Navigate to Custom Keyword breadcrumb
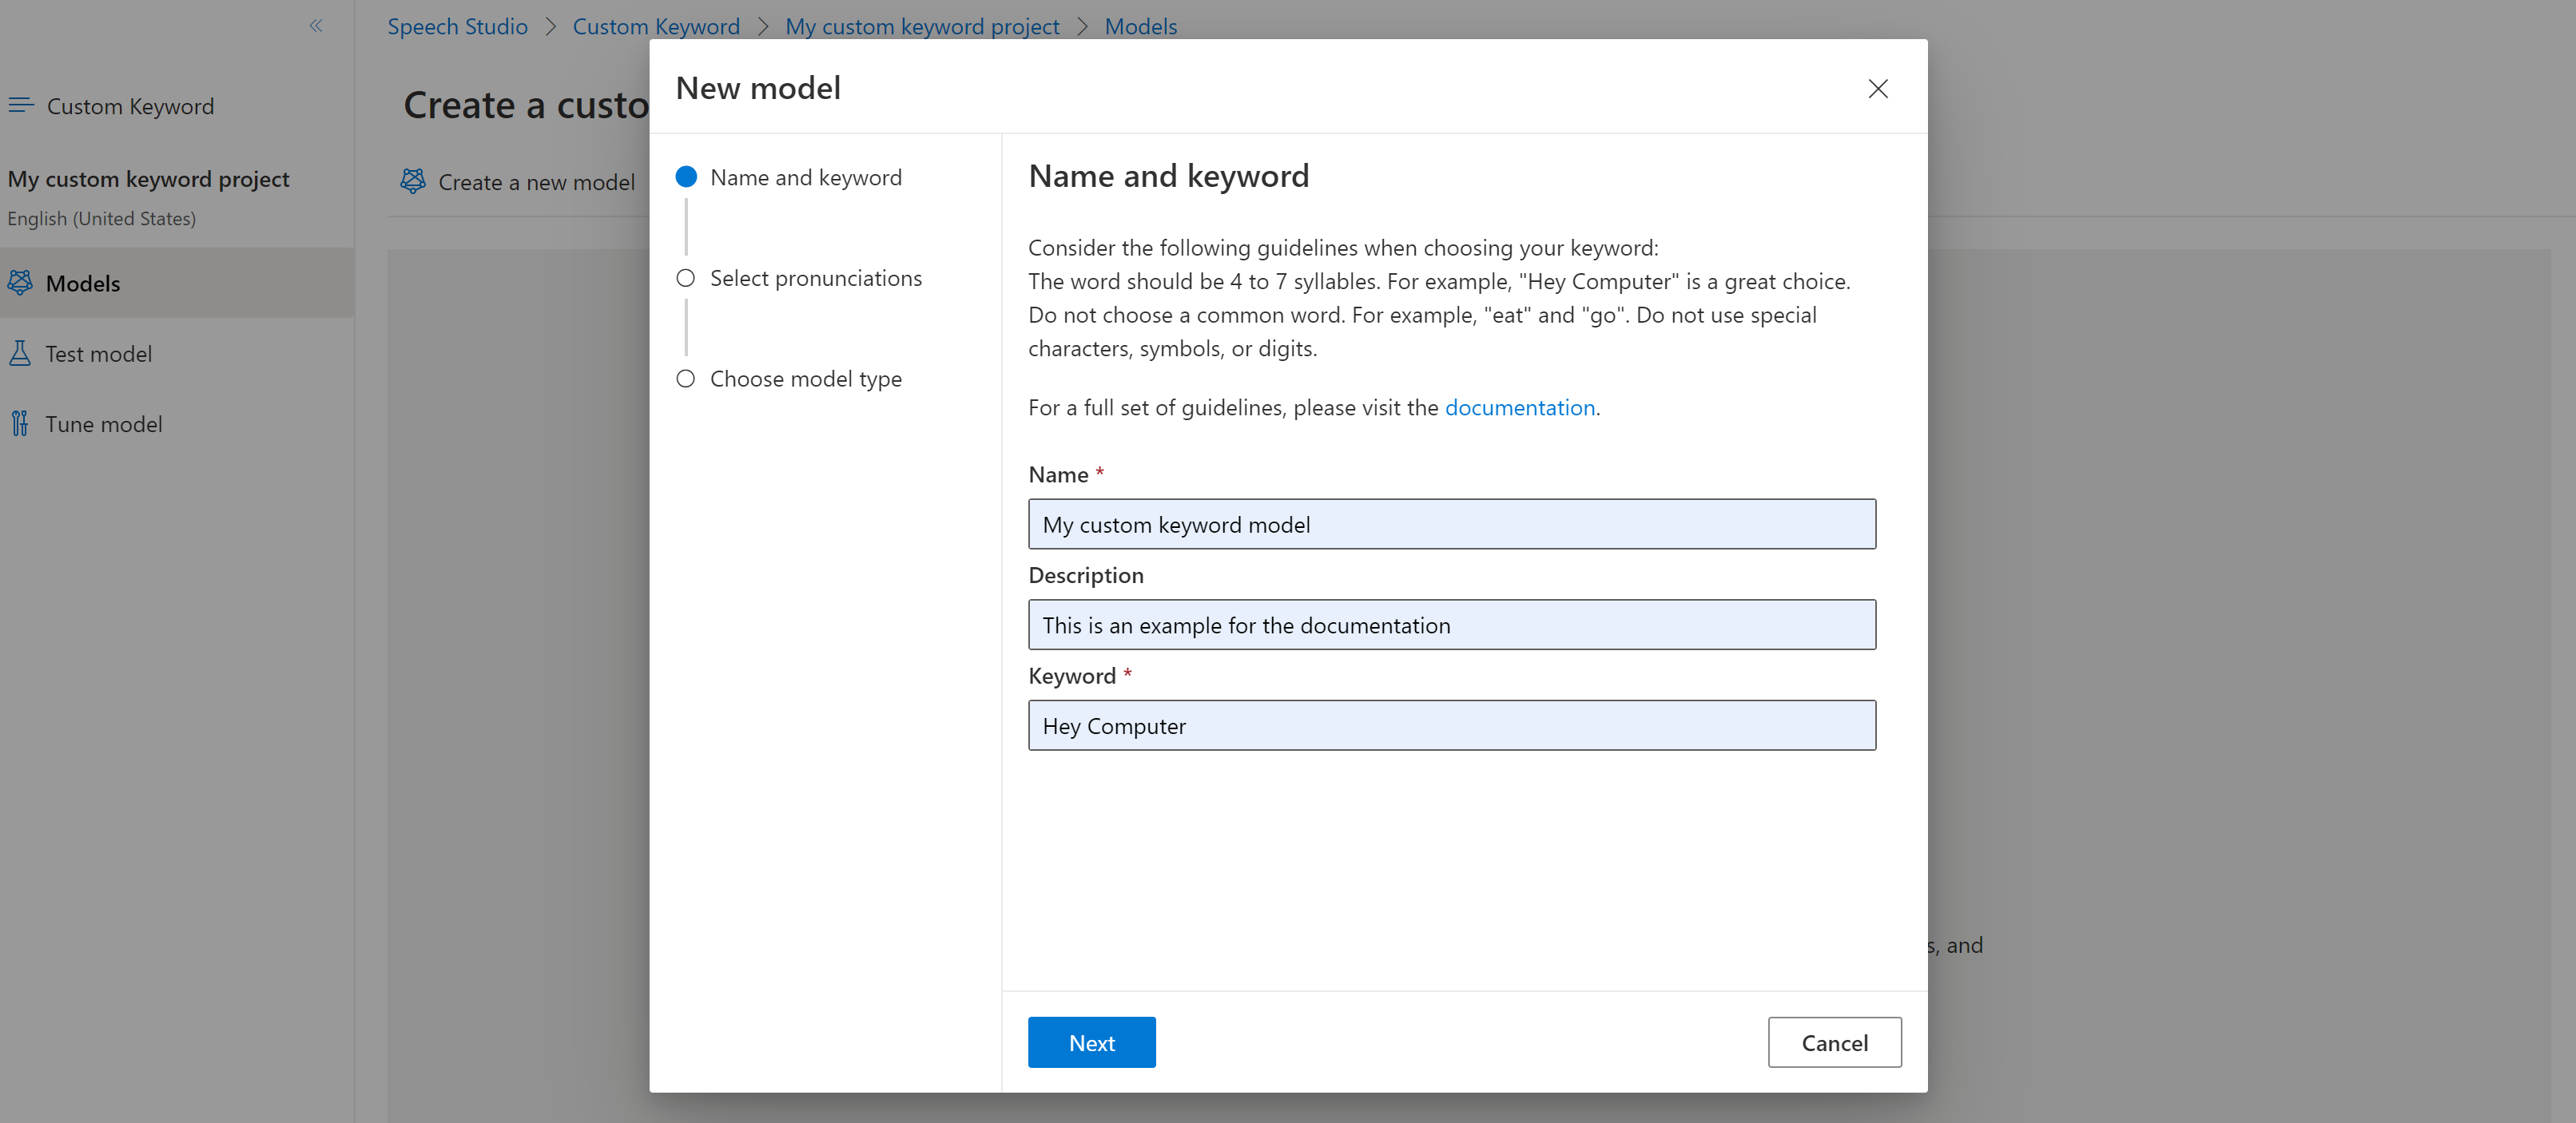Screen dimensions: 2576x1123 (654, 25)
